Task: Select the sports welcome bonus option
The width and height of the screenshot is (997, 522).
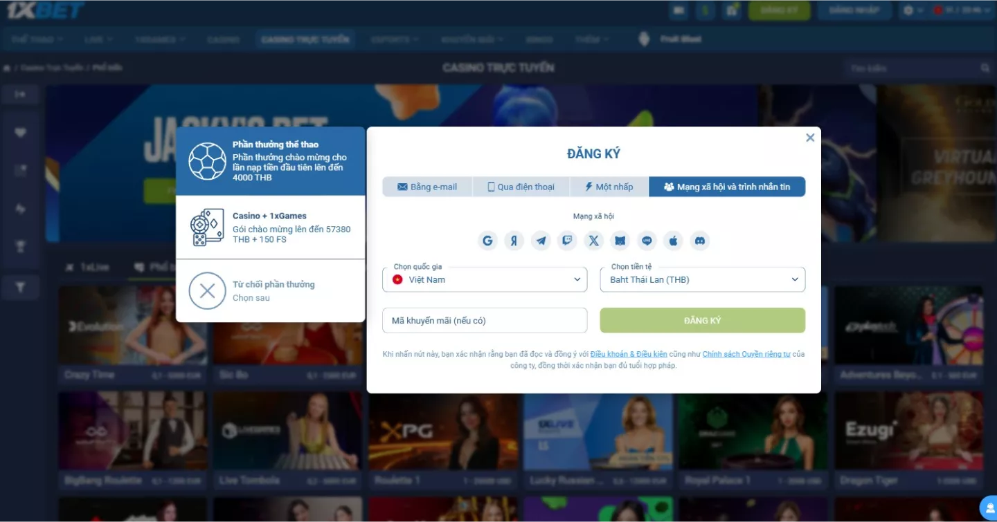Action: pos(271,160)
